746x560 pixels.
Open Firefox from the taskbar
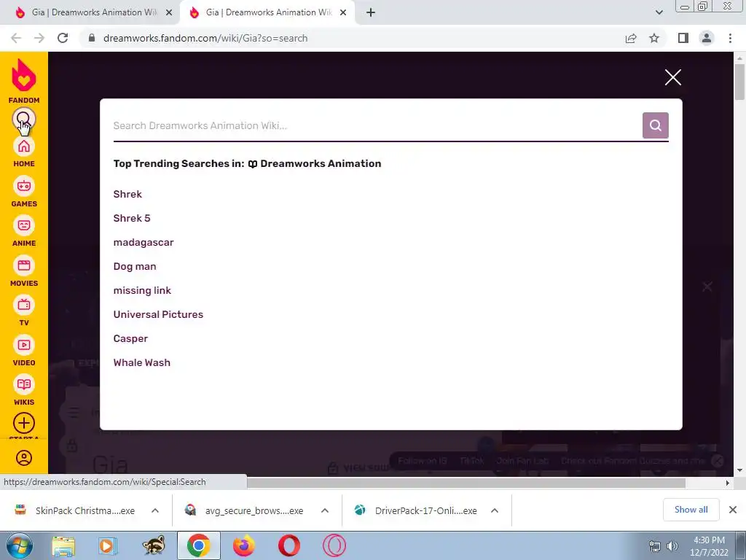[244, 545]
